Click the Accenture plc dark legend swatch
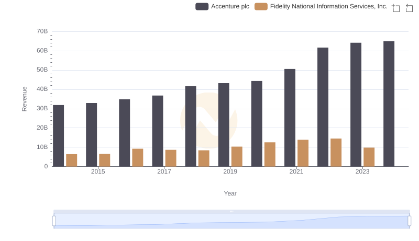Viewport: 419px width, 241px height. click(202, 6)
